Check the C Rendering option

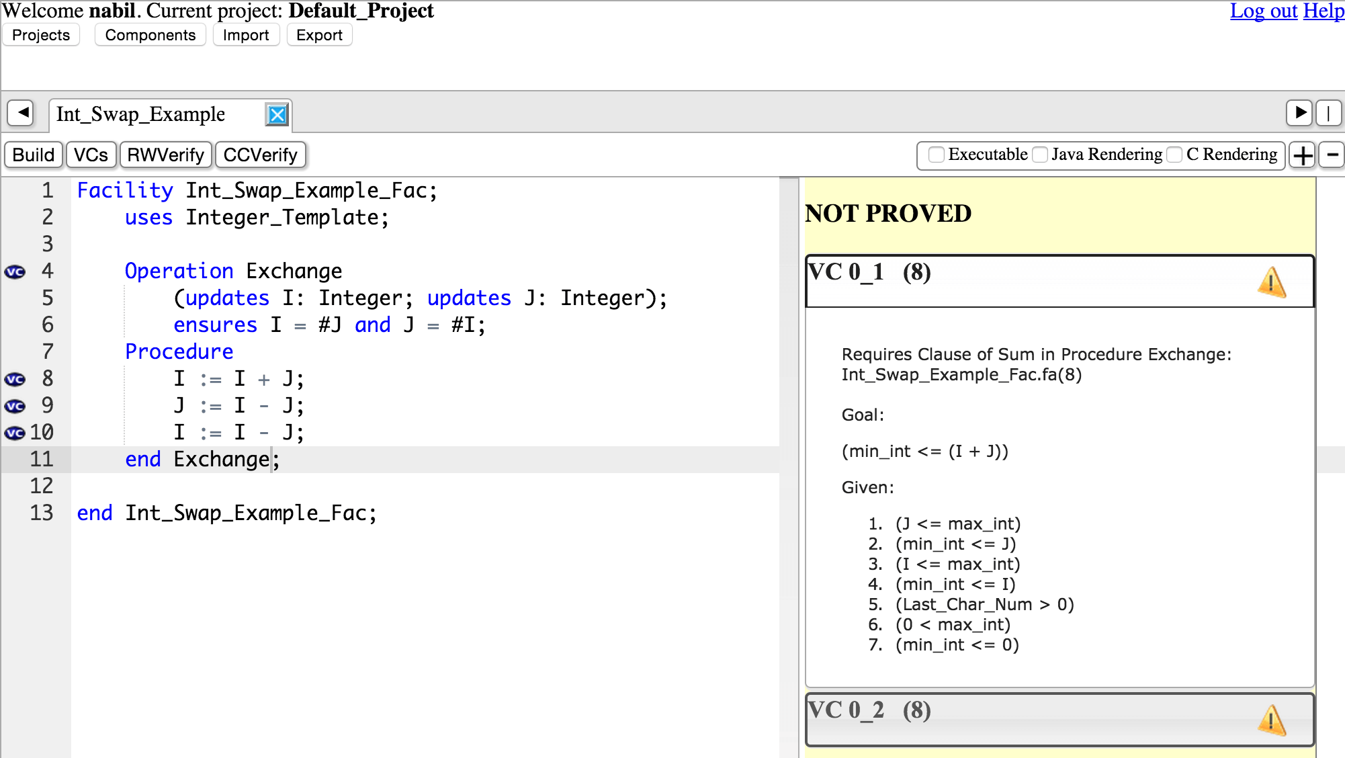pyautogui.click(x=1174, y=155)
